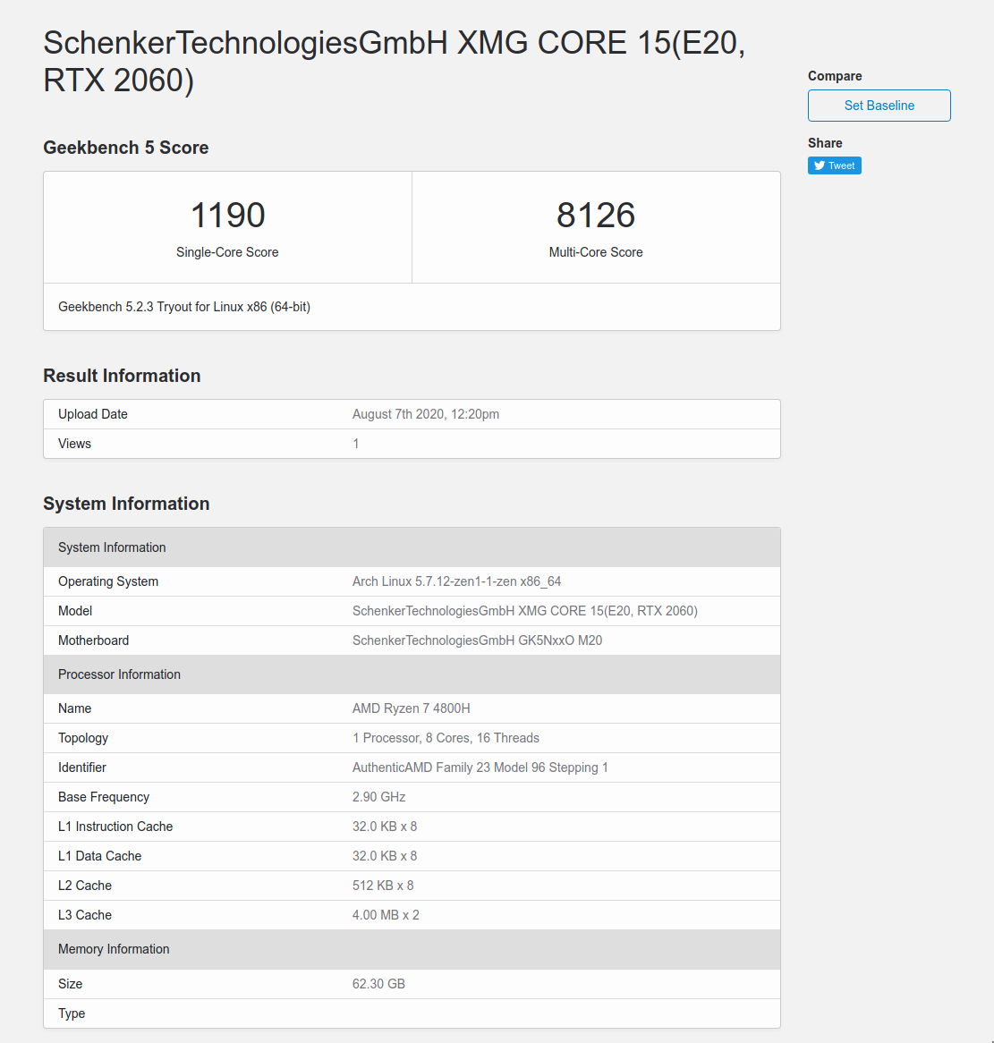The image size is (994, 1043).
Task: Select the value AMD Ryzen 7 4800H
Action: (412, 708)
